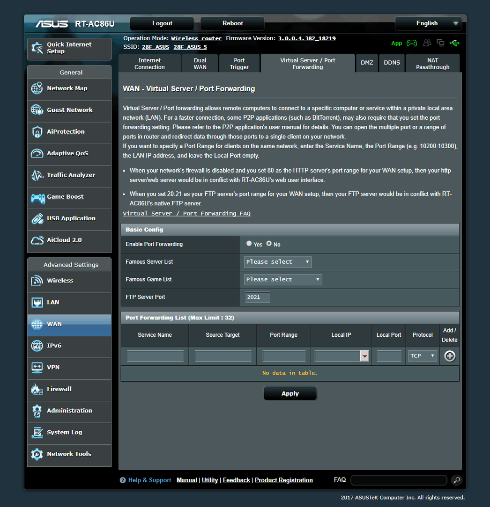Click the 28F_ASUS_5 SSID link
Viewport: 490px width, 507px height.
pyautogui.click(x=190, y=47)
